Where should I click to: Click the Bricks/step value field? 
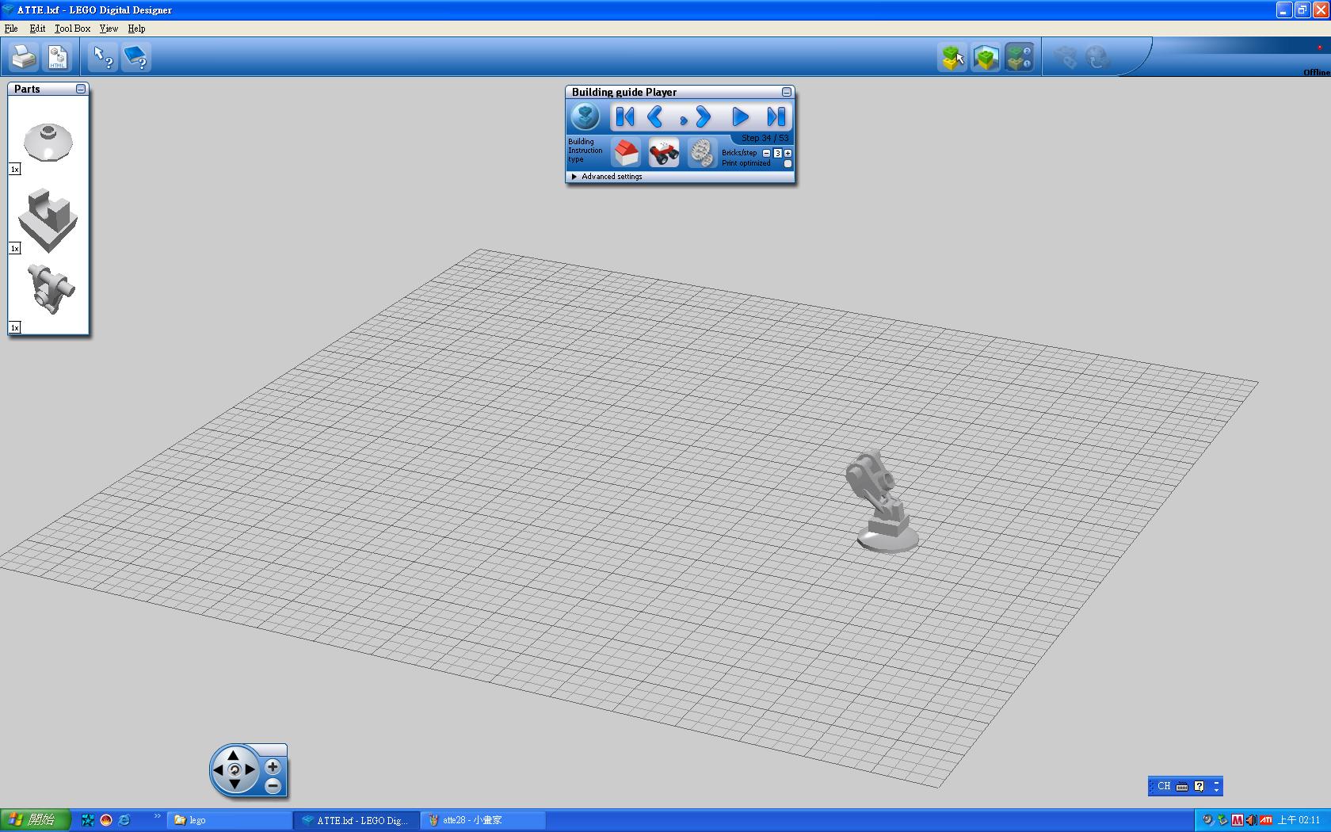(x=777, y=153)
